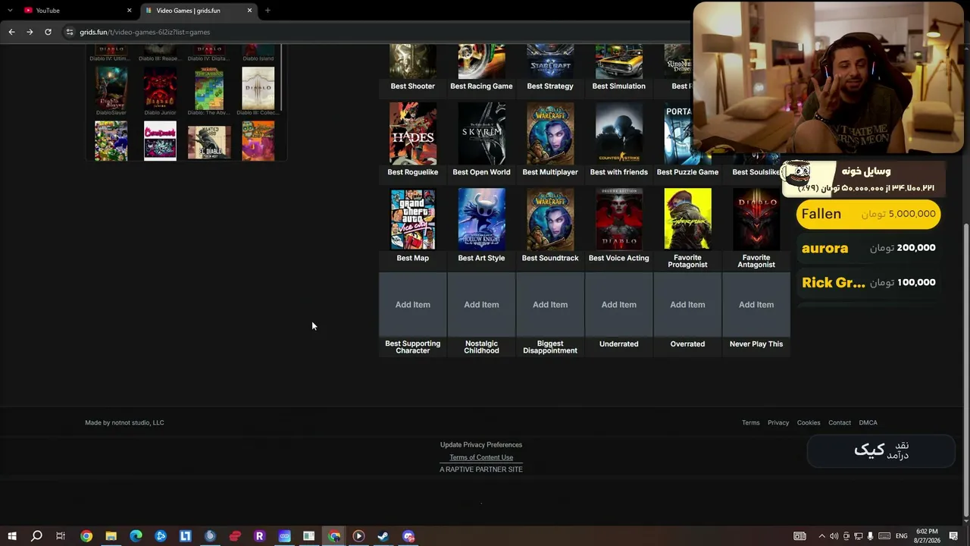
Task: Open Task View in the taskbar
Action: (x=61, y=536)
